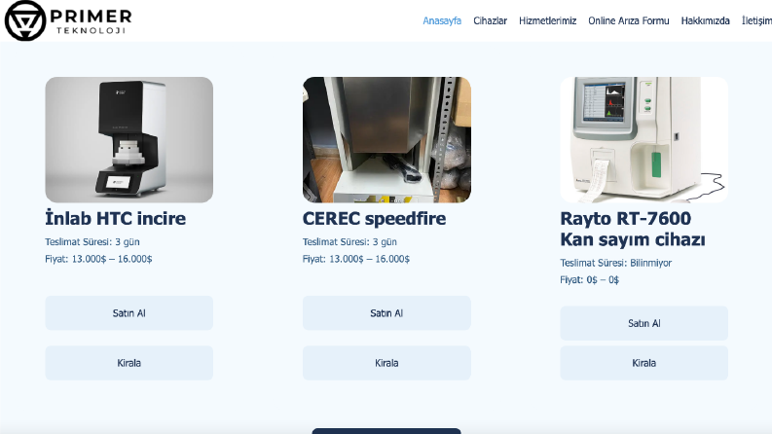The width and height of the screenshot is (772, 434).
Task: Buy İnlab HTC incire with Satın Al
Action: pyautogui.click(x=129, y=313)
